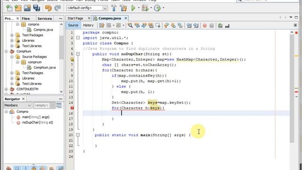Find previous occurrence in editor toolbar

tap(137, 25)
